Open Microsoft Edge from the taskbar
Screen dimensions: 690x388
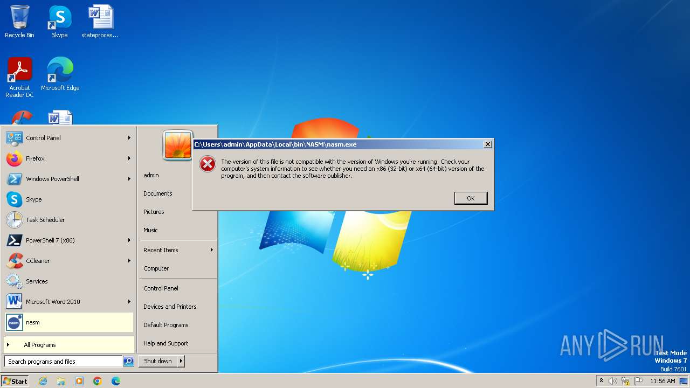pyautogui.click(x=116, y=381)
